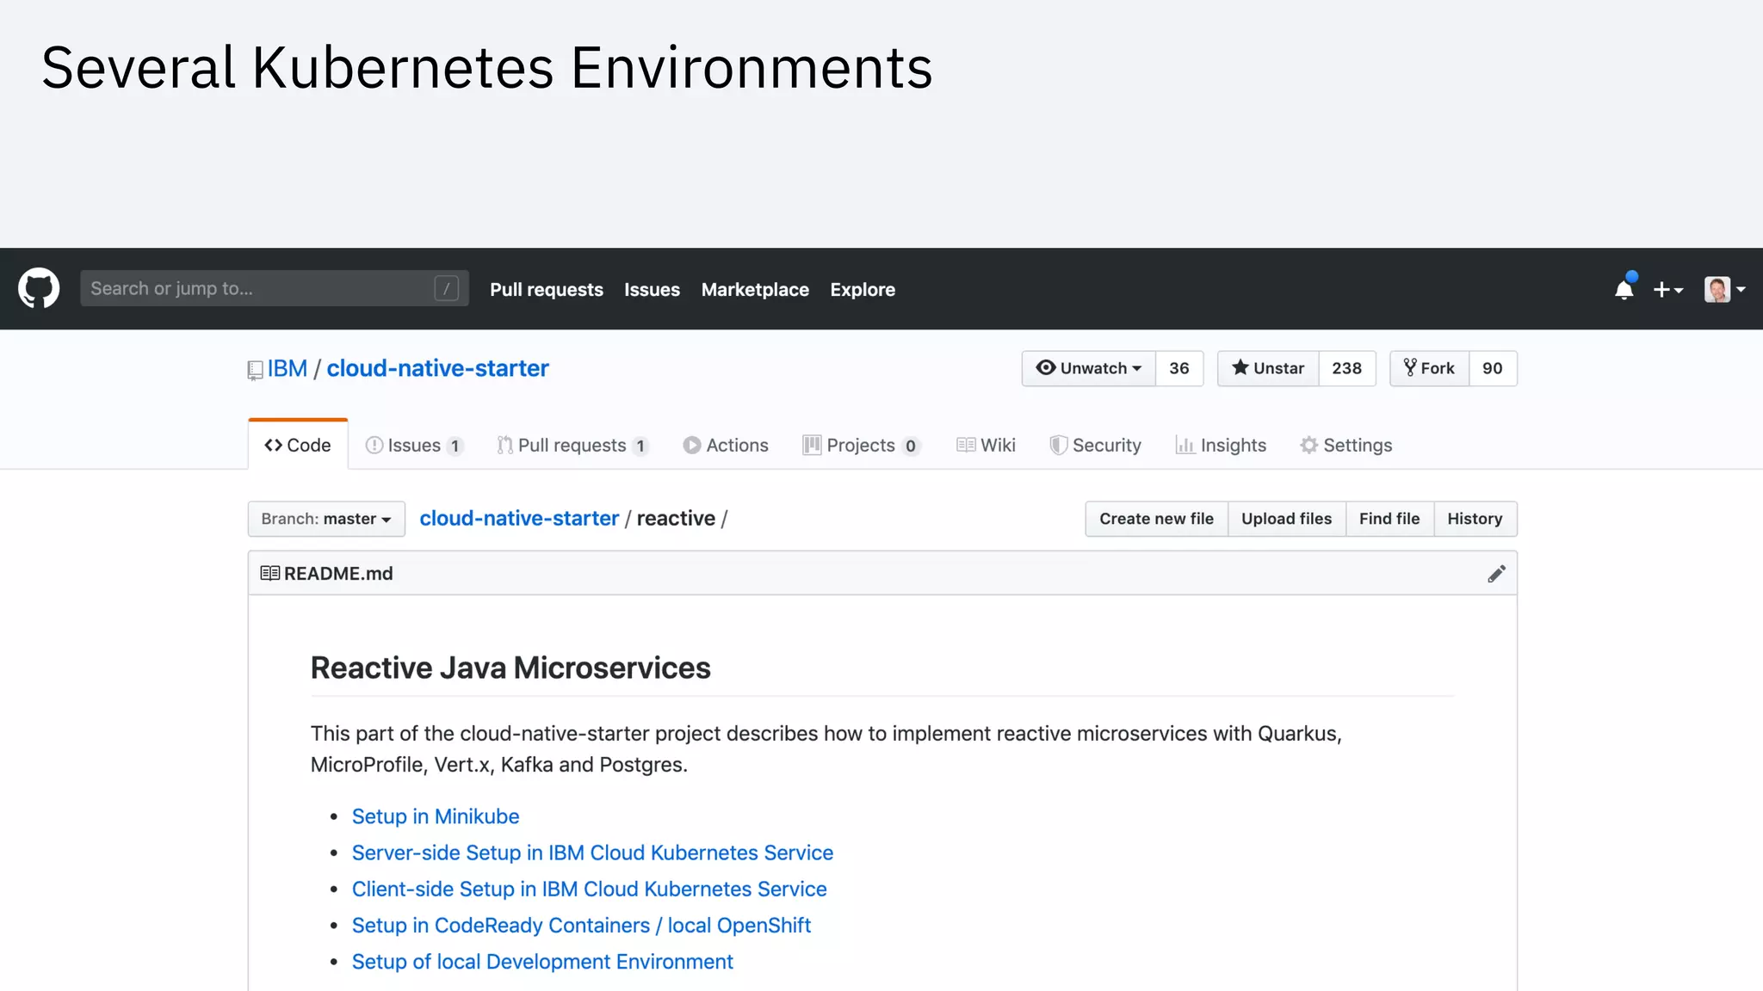Switch to the repository Issues tab
The width and height of the screenshot is (1763, 991).
coord(414,445)
